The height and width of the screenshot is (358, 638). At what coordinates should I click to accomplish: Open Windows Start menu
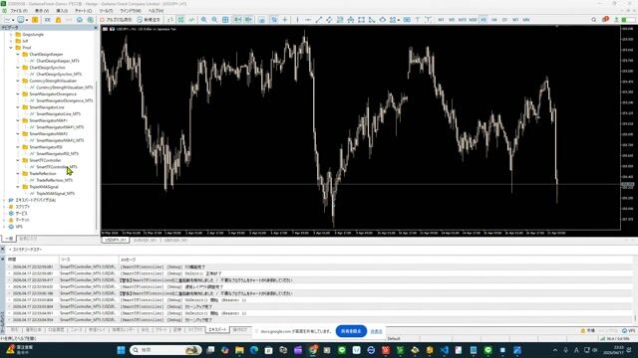pos(121,350)
